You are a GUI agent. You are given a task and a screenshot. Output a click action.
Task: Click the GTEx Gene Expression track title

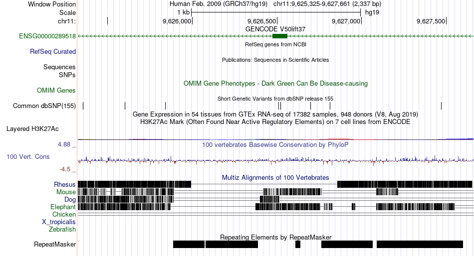275,115
